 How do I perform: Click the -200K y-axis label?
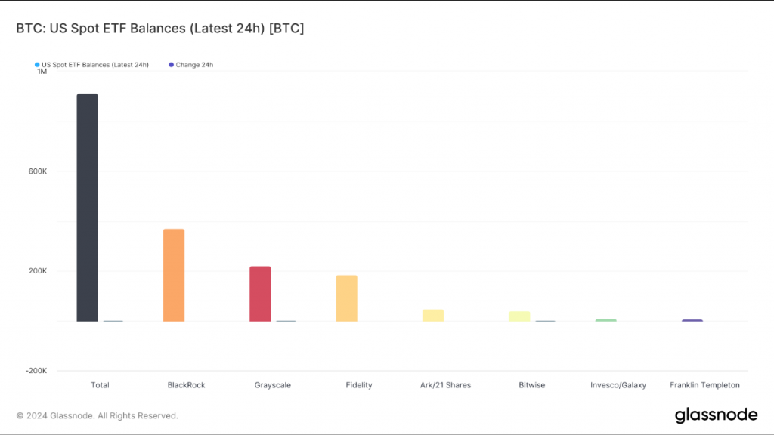click(x=36, y=371)
